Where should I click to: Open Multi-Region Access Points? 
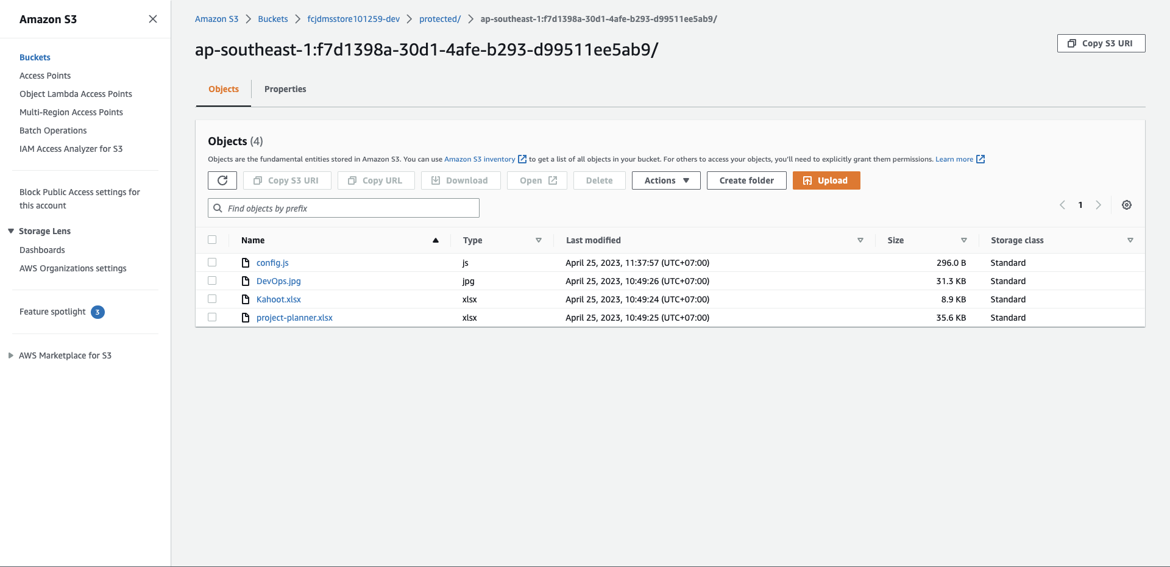point(71,112)
